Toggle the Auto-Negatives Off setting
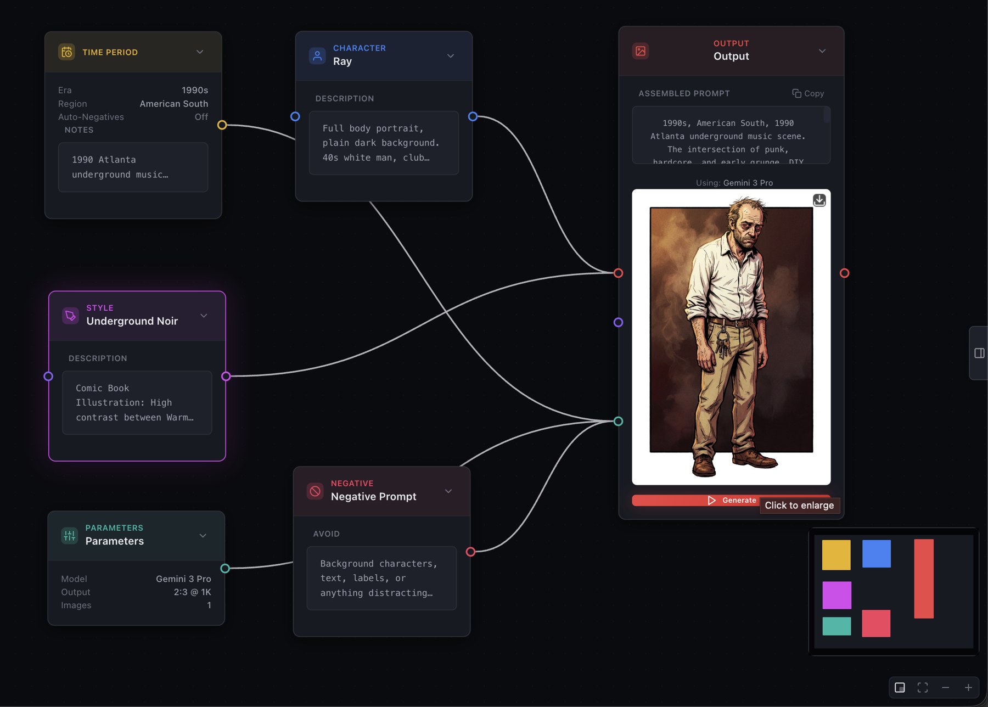 tap(201, 117)
